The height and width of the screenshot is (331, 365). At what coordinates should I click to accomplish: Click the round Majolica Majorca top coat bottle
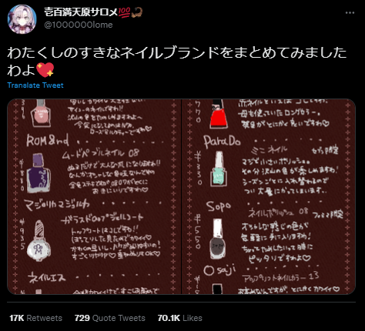39,241
